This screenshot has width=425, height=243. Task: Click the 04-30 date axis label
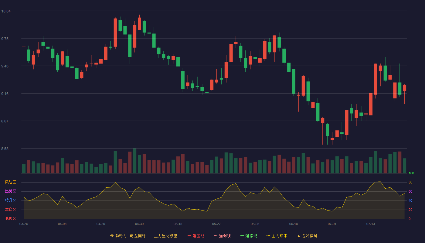pos(139,224)
